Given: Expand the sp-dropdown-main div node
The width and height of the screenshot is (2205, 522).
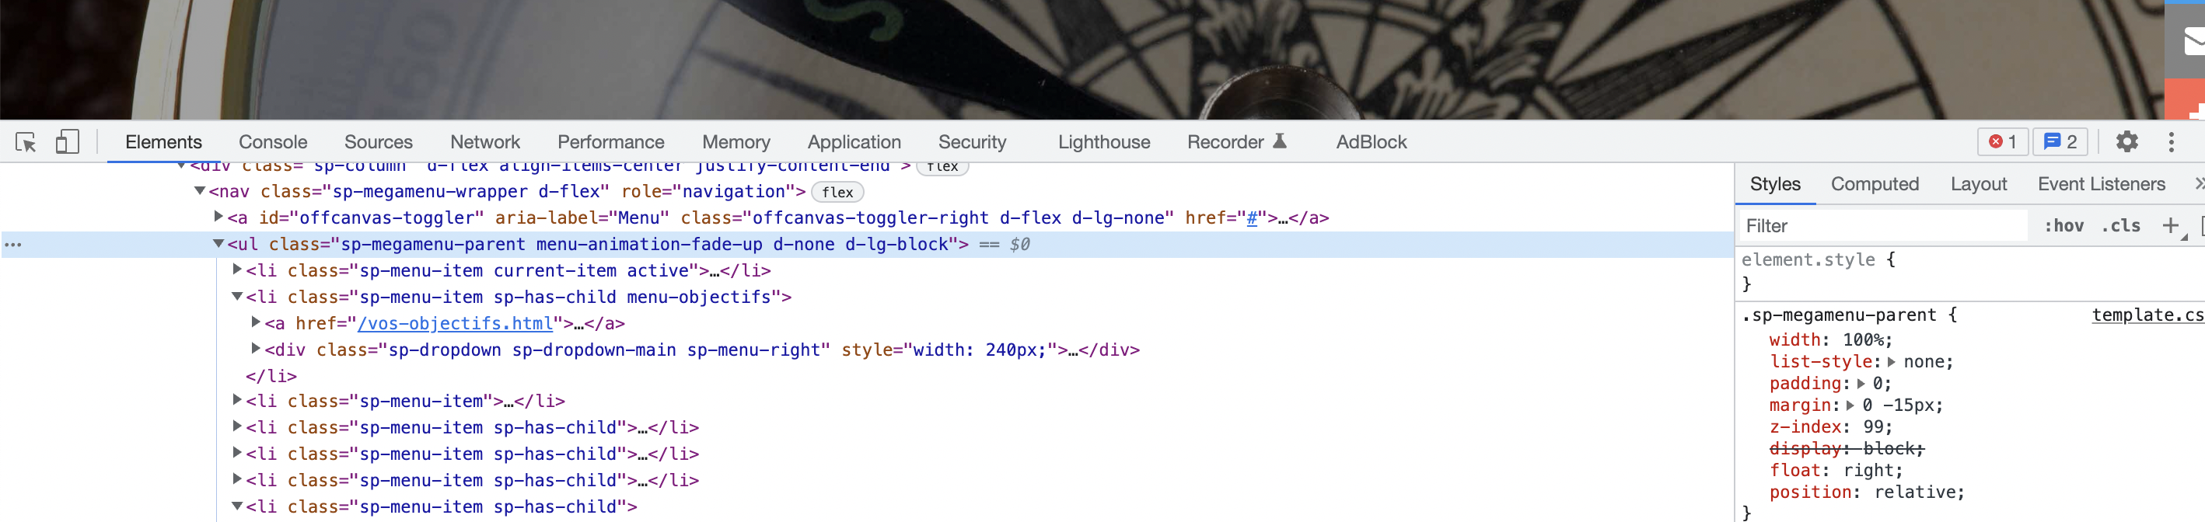Looking at the screenshot, I should [x=255, y=349].
